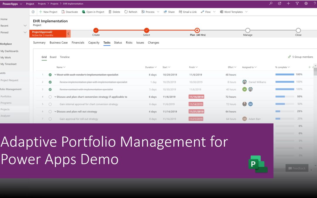Image resolution: width=317 pixels, height=198 pixels.
Task: Open the Word Templates dropdown
Action: (246, 12)
